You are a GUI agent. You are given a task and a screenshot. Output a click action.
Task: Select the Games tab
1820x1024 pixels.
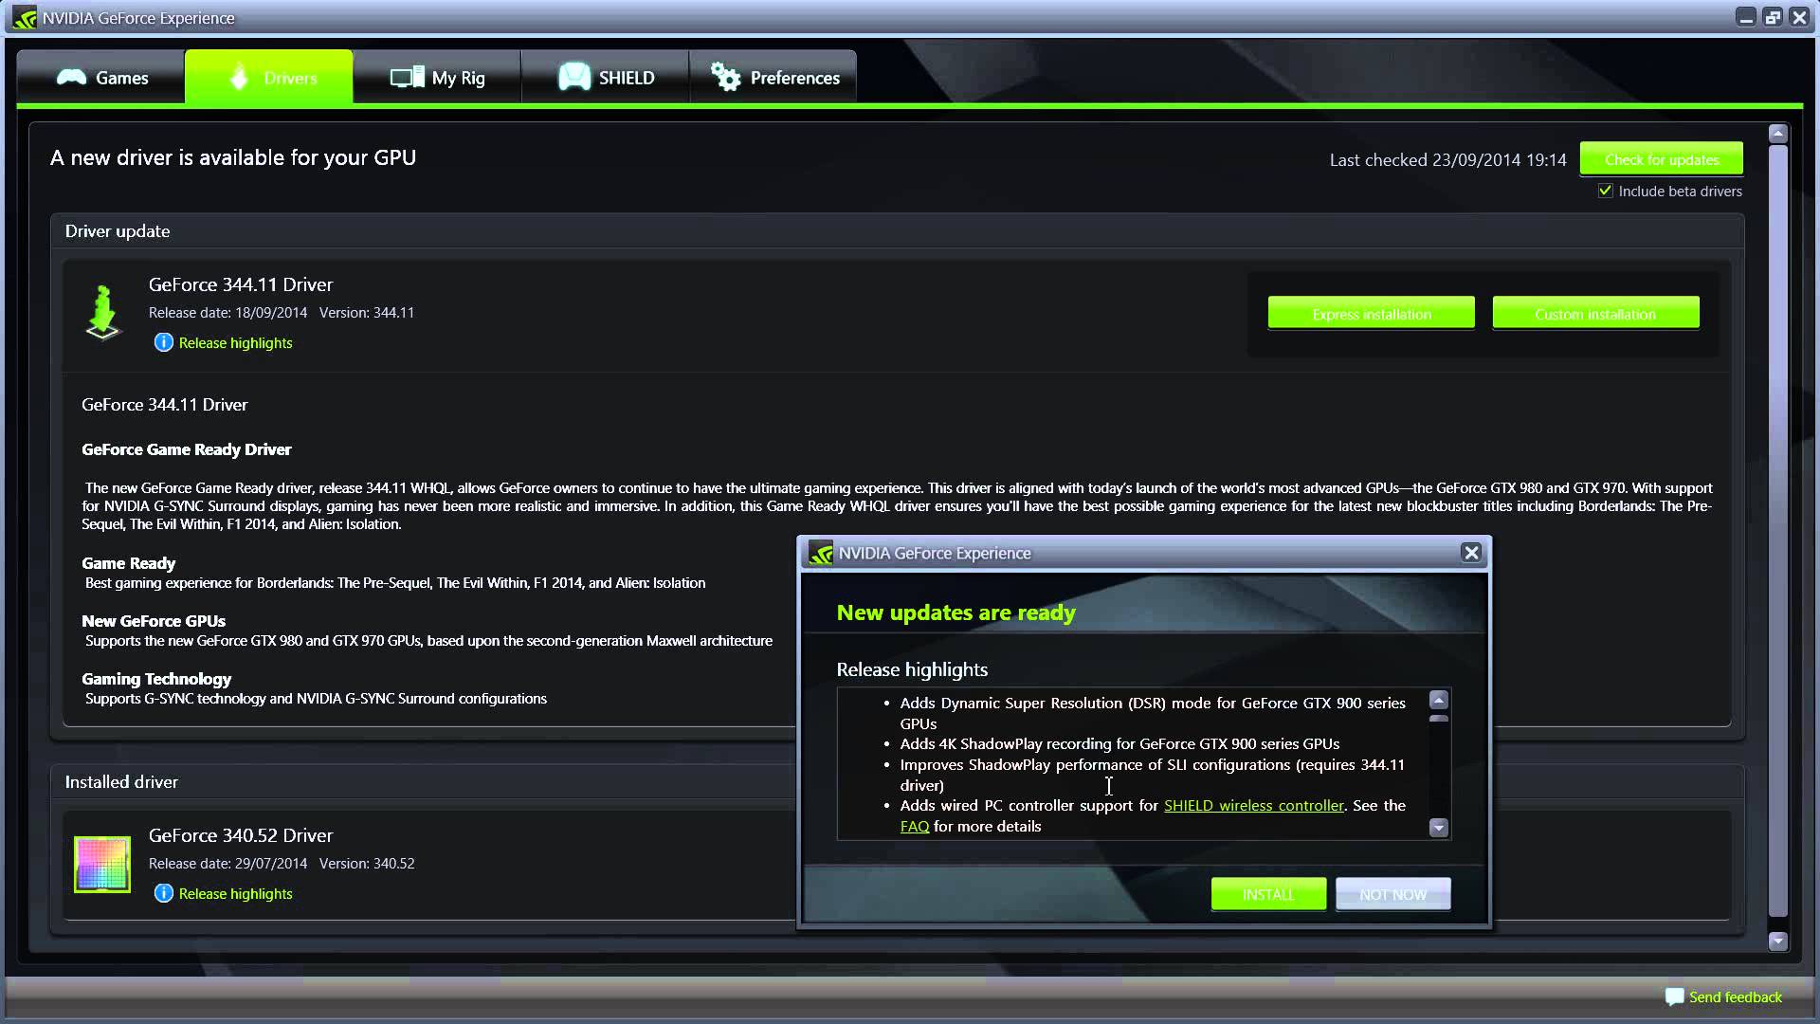[x=102, y=78]
